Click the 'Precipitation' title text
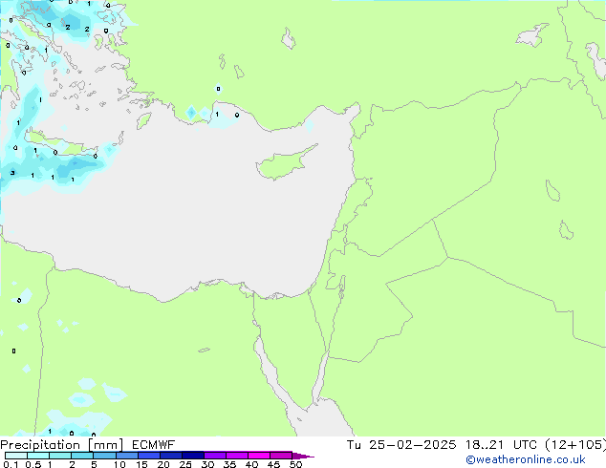 pos(40,445)
